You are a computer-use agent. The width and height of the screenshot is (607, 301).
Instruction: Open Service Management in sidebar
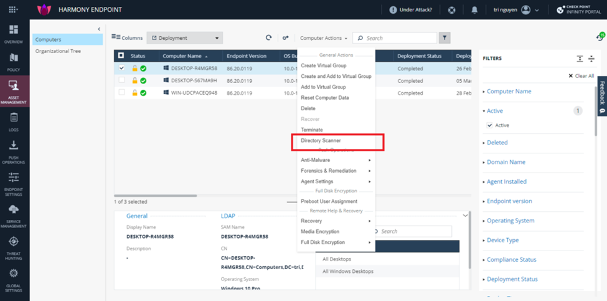click(x=14, y=216)
